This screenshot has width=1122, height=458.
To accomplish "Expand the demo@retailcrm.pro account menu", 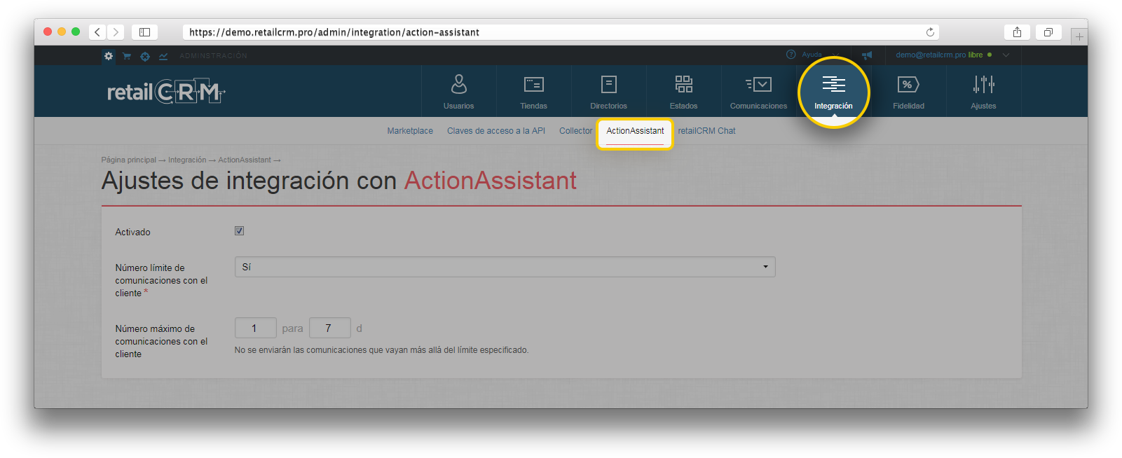I will click(952, 55).
